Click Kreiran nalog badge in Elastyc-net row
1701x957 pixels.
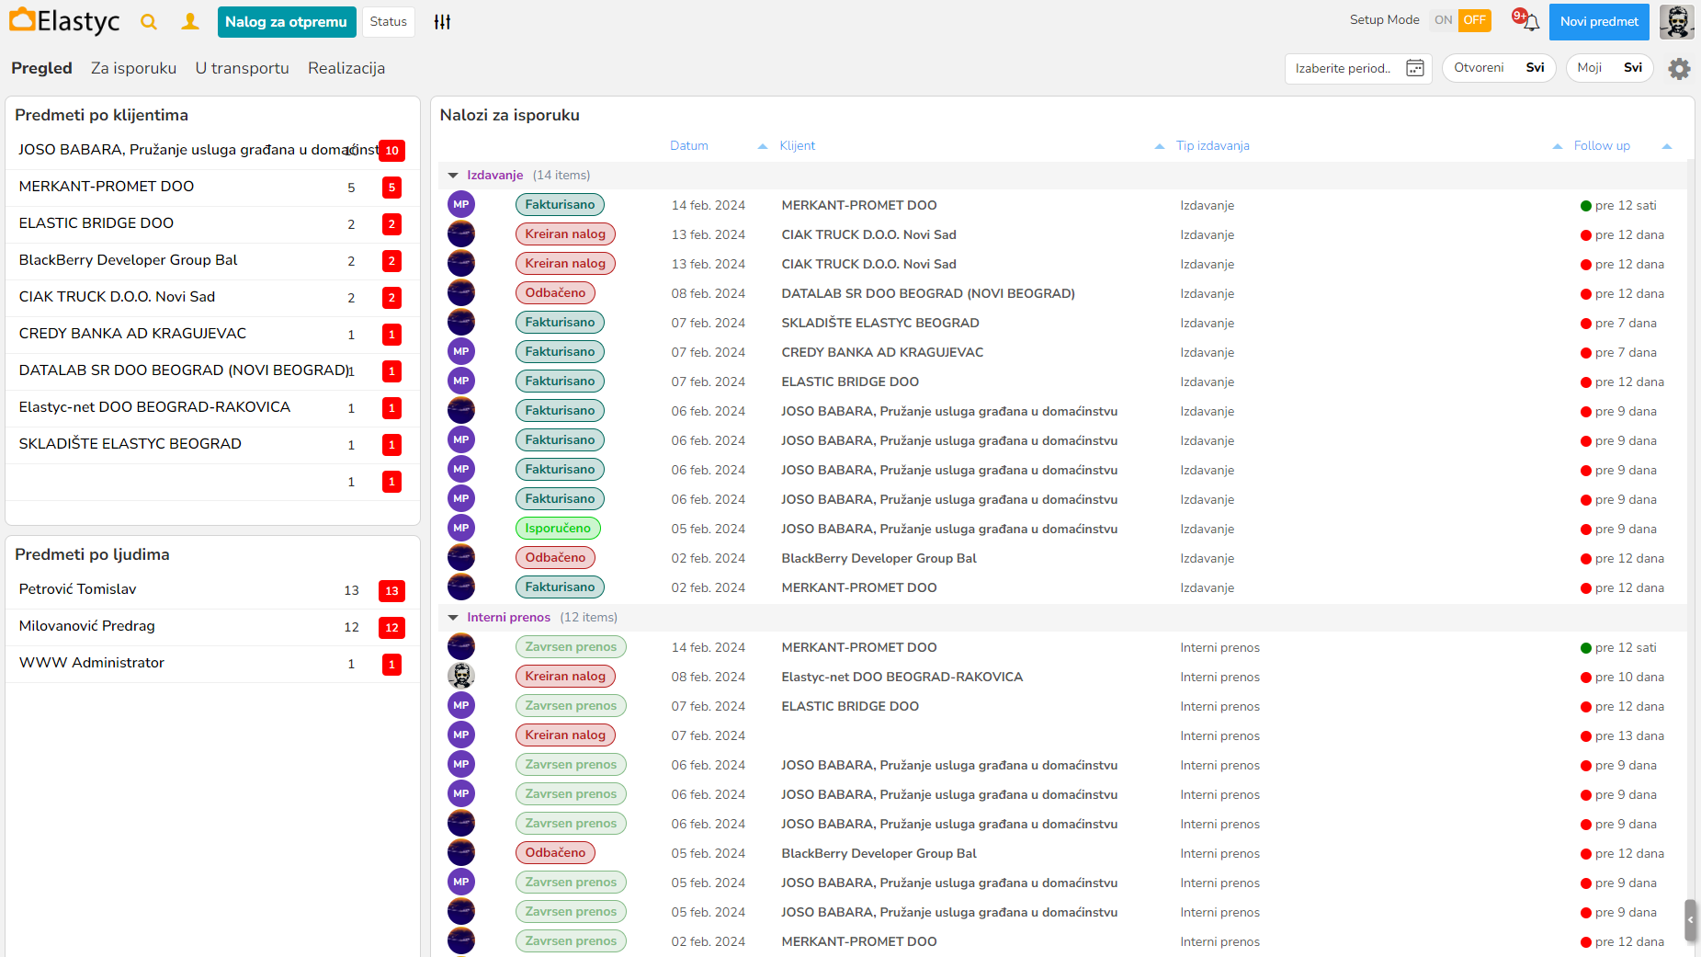pos(565,677)
